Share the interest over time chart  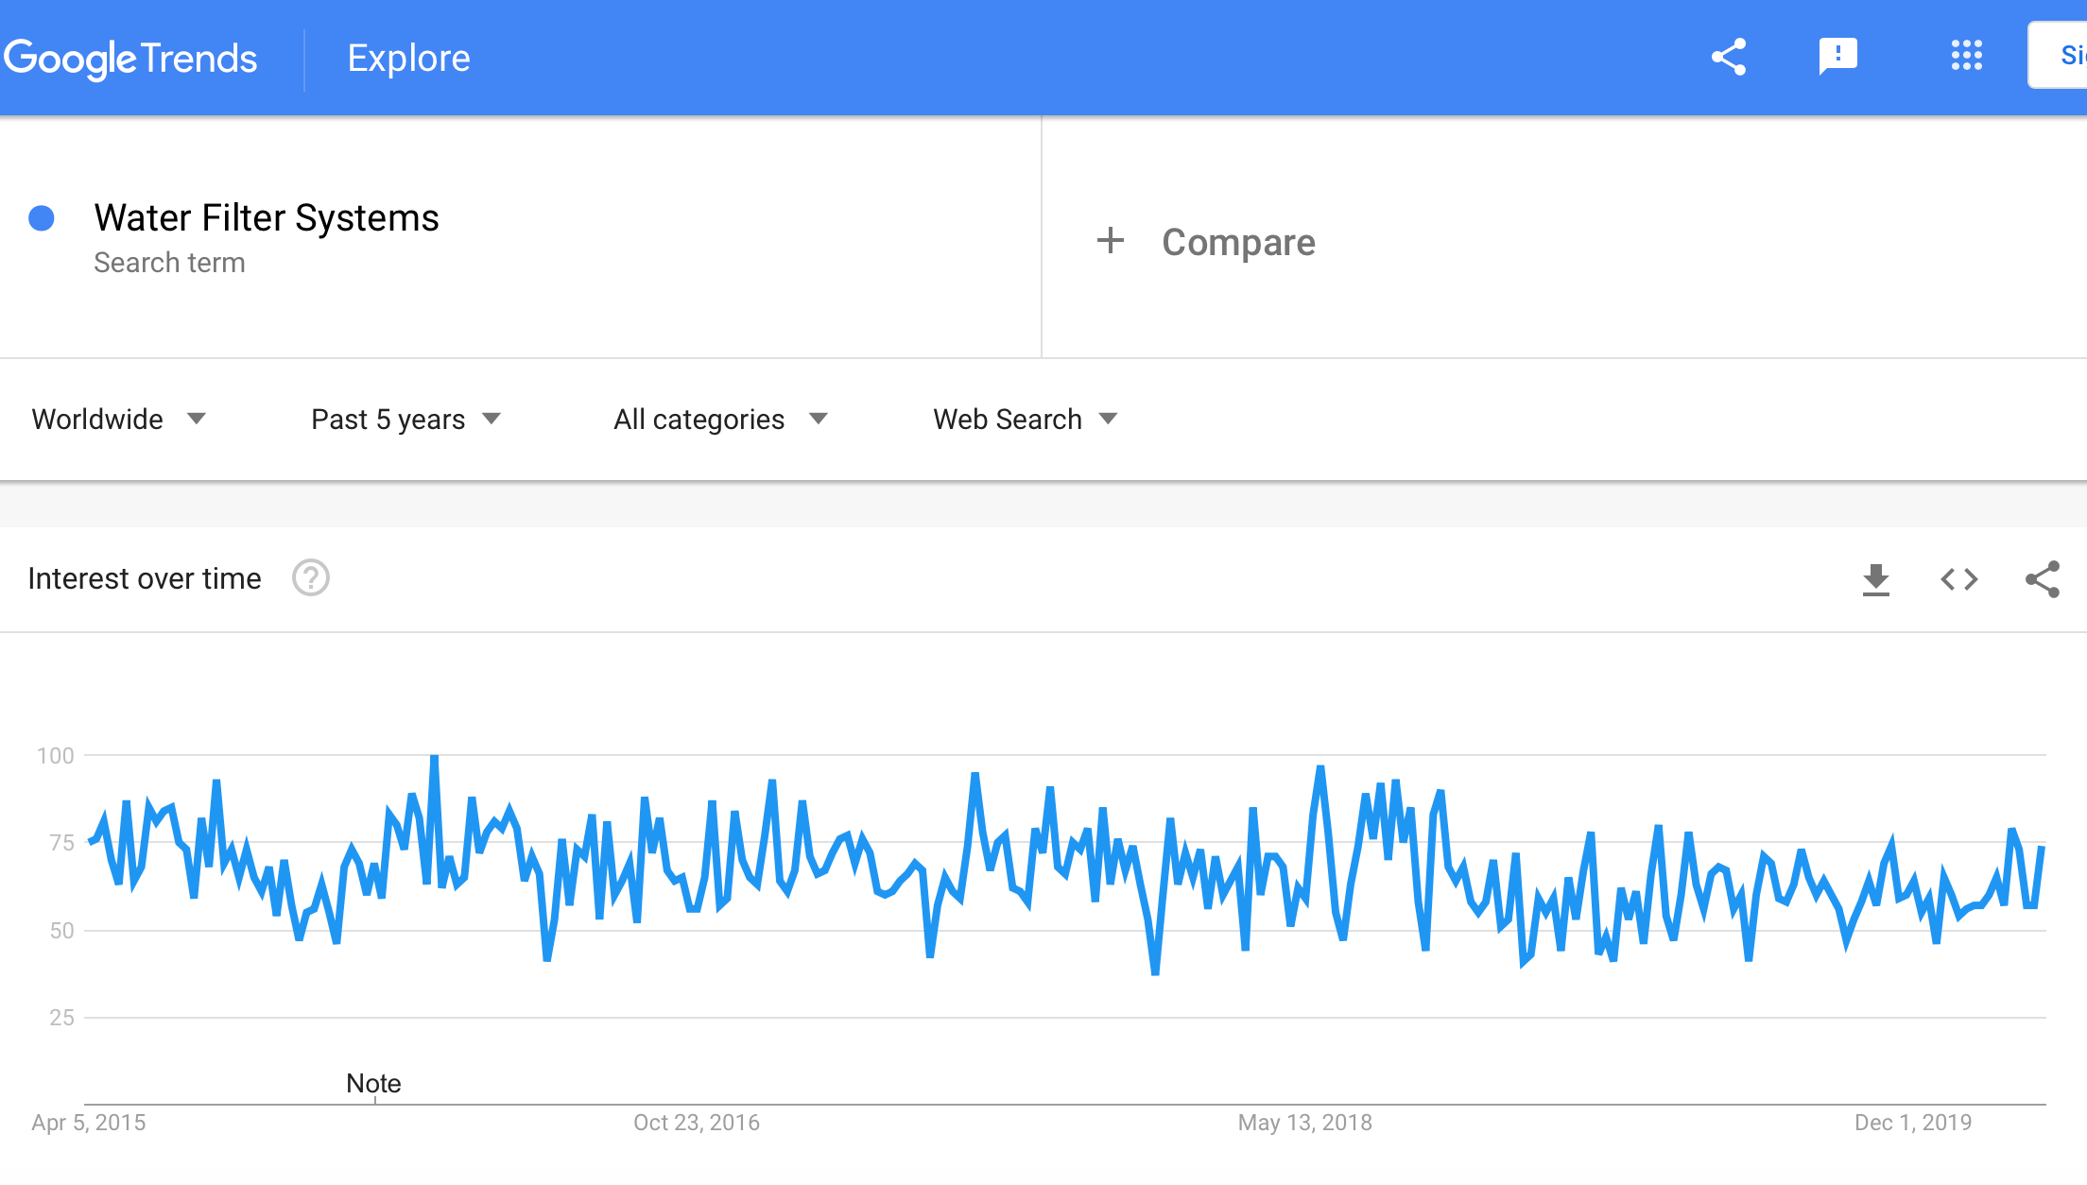click(x=2043, y=579)
